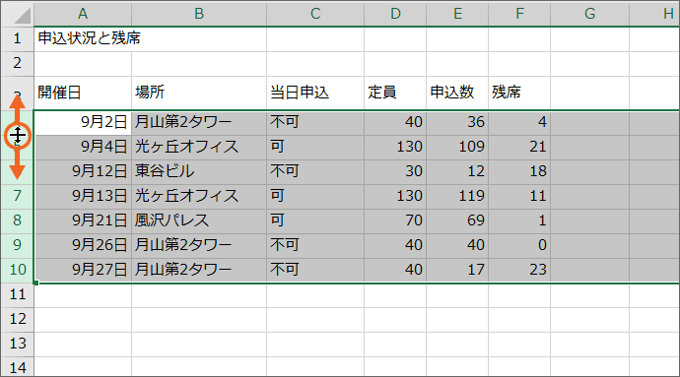Click date cell 9月26日
This screenshot has width=680, height=377.
pos(83,245)
